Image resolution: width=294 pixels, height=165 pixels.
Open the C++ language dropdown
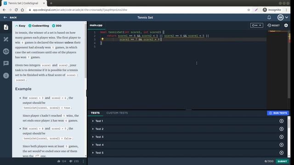[x=256, y=25]
